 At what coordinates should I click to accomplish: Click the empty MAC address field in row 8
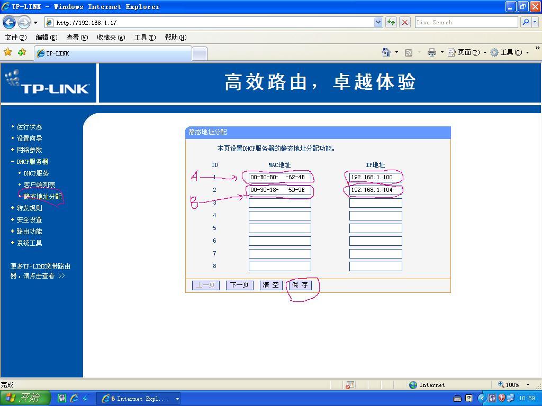coord(279,266)
